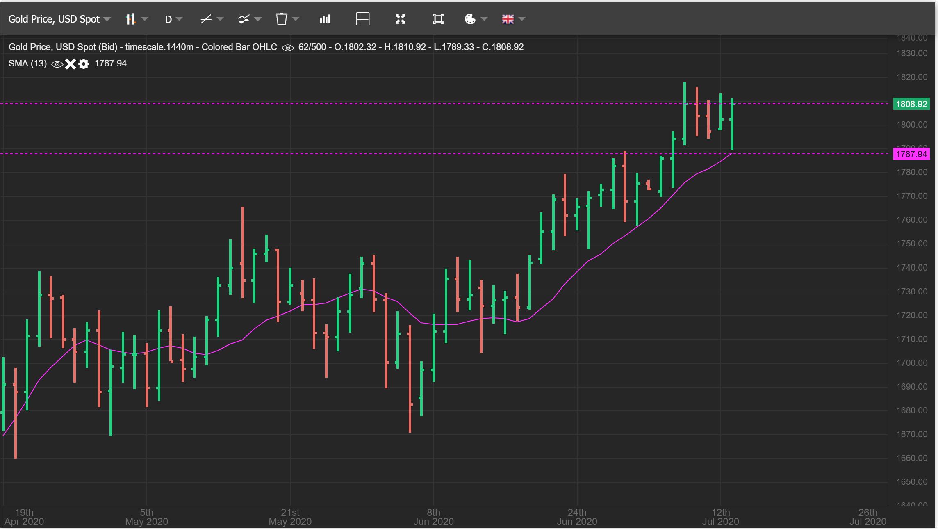
Task: Click the fit-to-frame square icon
Action: point(438,19)
